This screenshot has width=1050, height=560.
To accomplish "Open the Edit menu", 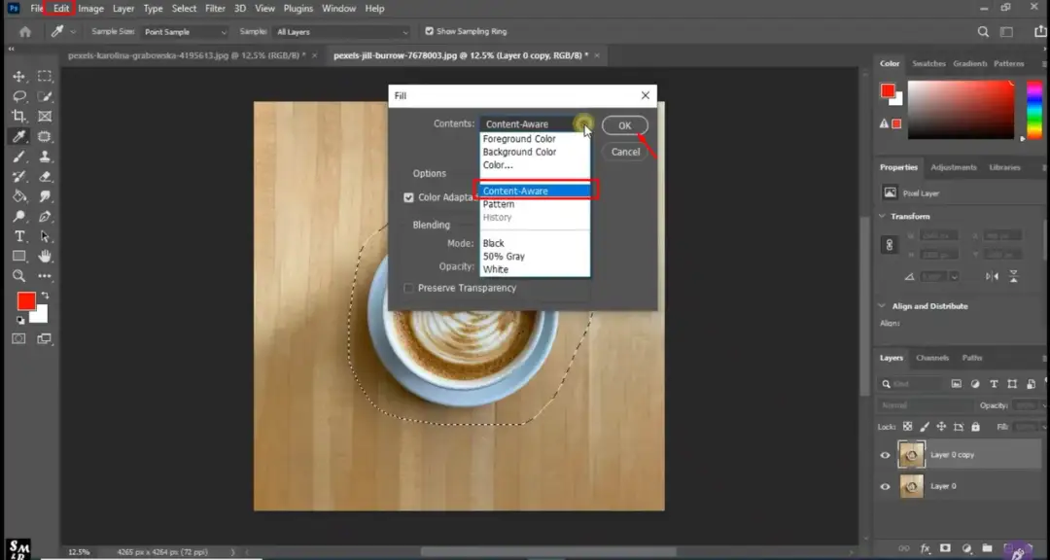I will (x=59, y=8).
